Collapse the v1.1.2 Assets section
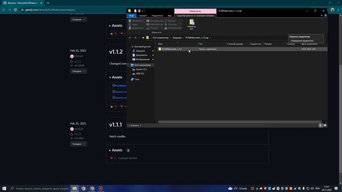This screenshot has height=192, width=342. click(x=115, y=77)
